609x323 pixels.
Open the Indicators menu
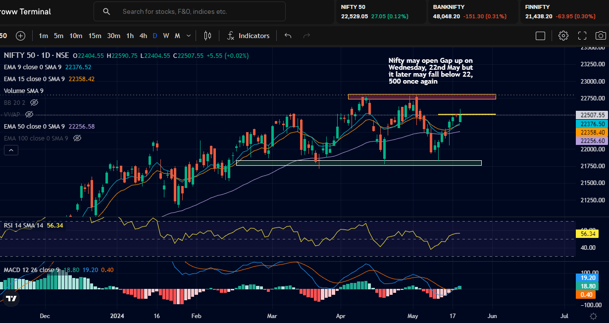pyautogui.click(x=249, y=36)
